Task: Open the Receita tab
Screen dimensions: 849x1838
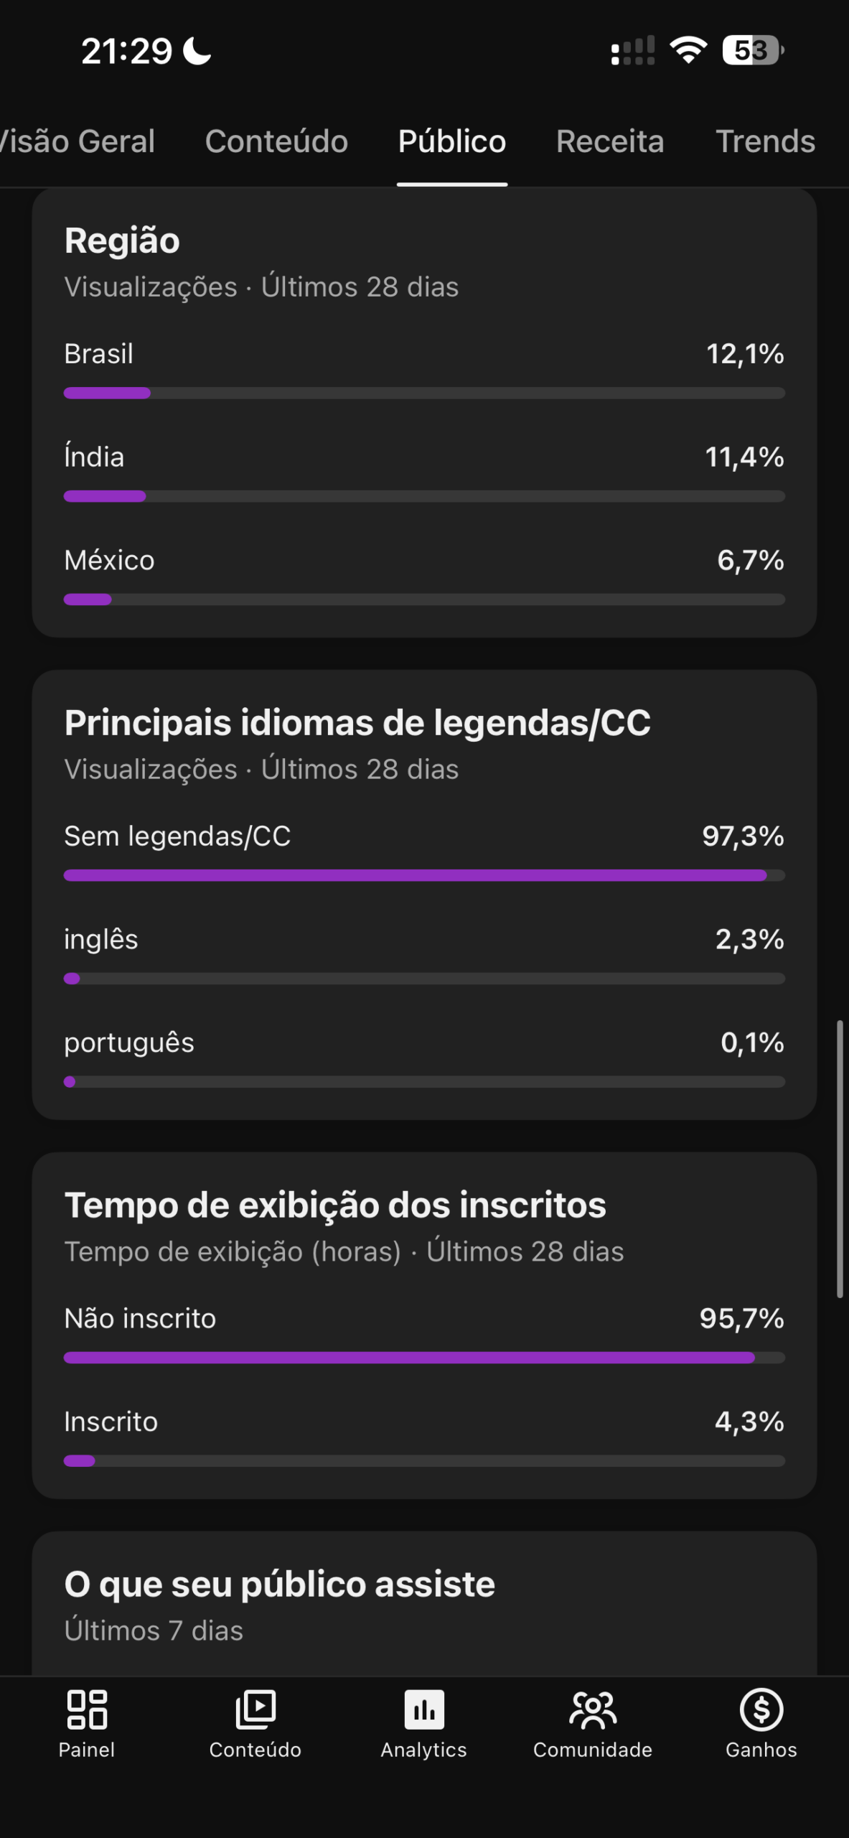Action: tap(610, 141)
